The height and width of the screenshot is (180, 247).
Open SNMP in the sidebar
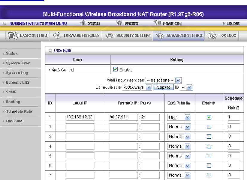coord(11,92)
